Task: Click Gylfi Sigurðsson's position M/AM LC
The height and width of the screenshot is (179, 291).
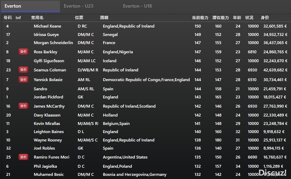Action: [x=87, y=61]
